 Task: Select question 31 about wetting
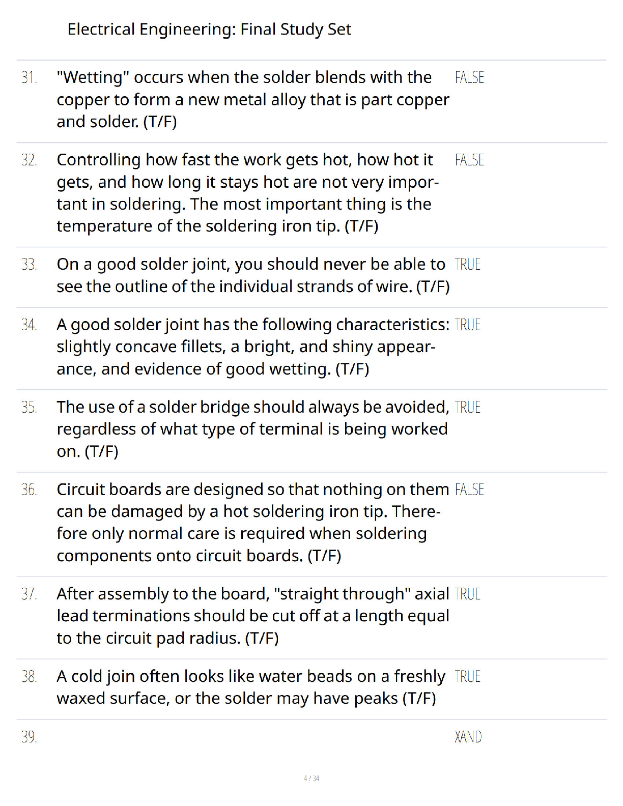(253, 100)
